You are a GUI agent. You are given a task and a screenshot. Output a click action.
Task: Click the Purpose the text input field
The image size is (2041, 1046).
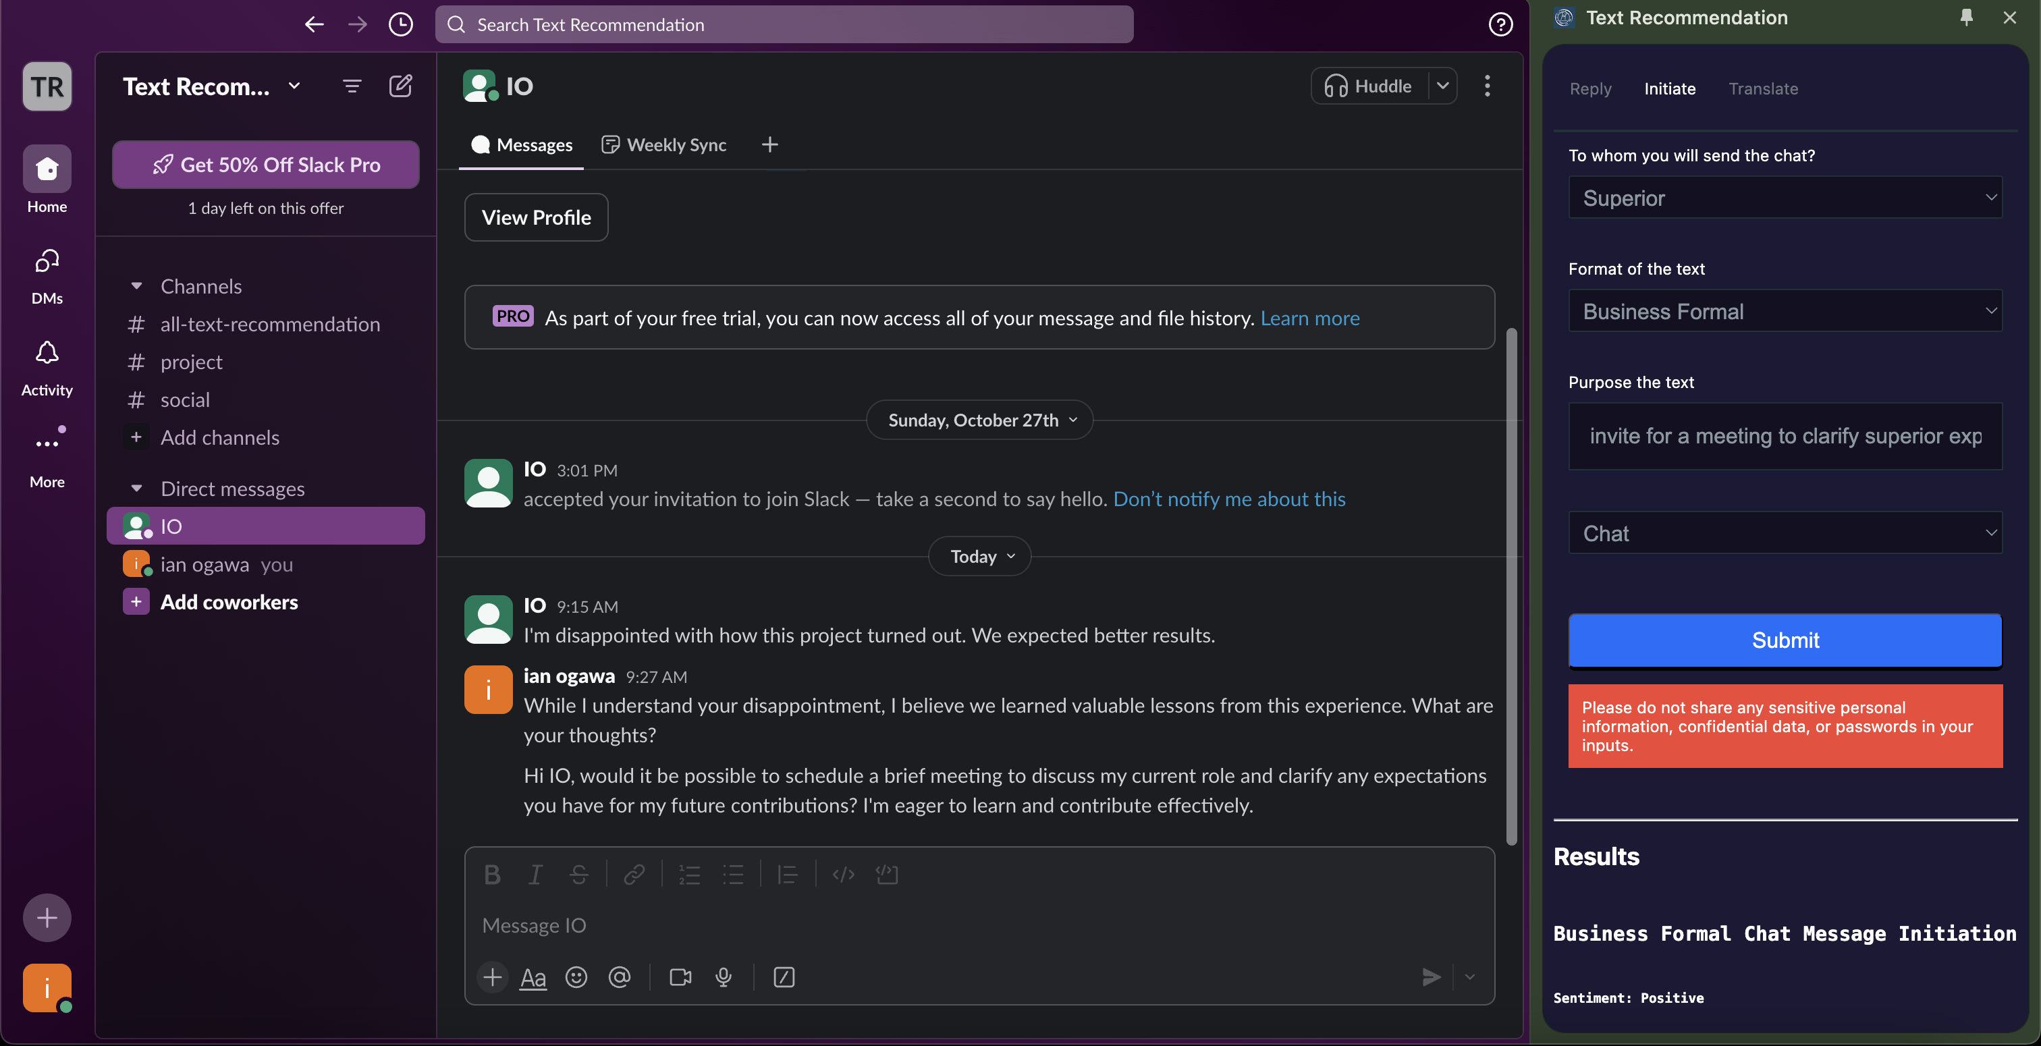pos(1785,436)
